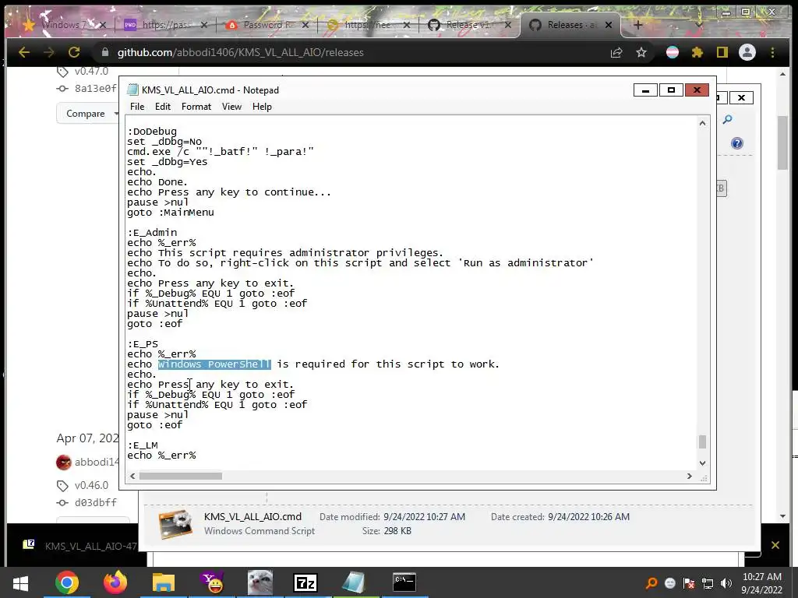Switch to the Windows 7 browser tab
This screenshot has height=598, width=798.
64,24
